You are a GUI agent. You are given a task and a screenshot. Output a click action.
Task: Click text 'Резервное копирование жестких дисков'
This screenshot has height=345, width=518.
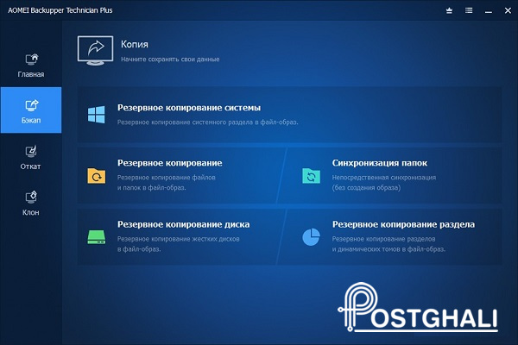[179, 239]
